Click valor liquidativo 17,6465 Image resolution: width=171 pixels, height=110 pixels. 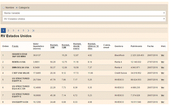37,73
